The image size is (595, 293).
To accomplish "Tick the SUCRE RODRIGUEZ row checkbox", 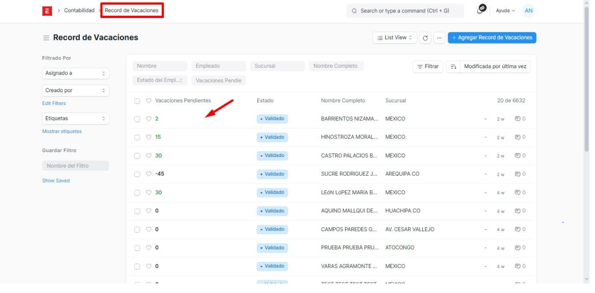I will tap(137, 174).
